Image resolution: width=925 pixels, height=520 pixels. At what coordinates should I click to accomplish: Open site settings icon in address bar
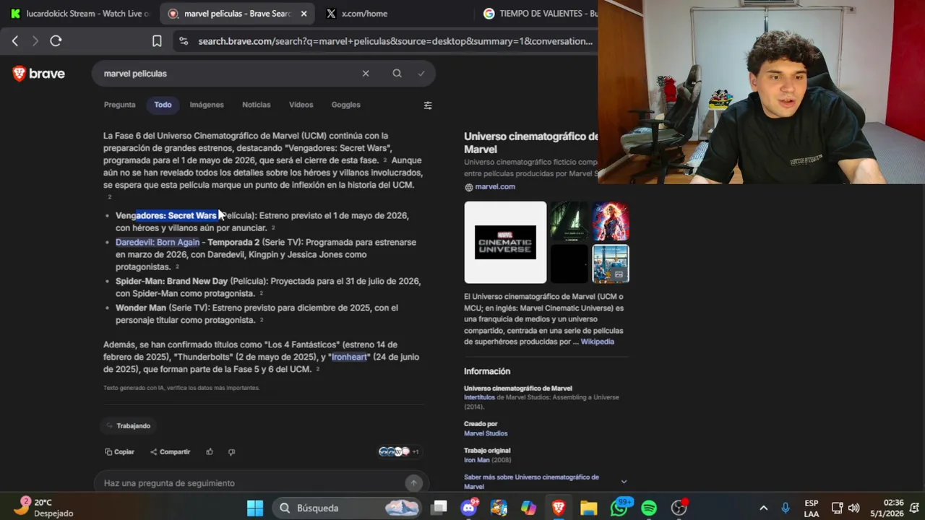click(183, 41)
